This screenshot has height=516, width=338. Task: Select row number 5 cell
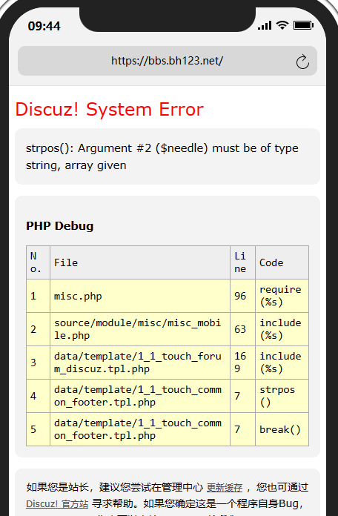39,429
